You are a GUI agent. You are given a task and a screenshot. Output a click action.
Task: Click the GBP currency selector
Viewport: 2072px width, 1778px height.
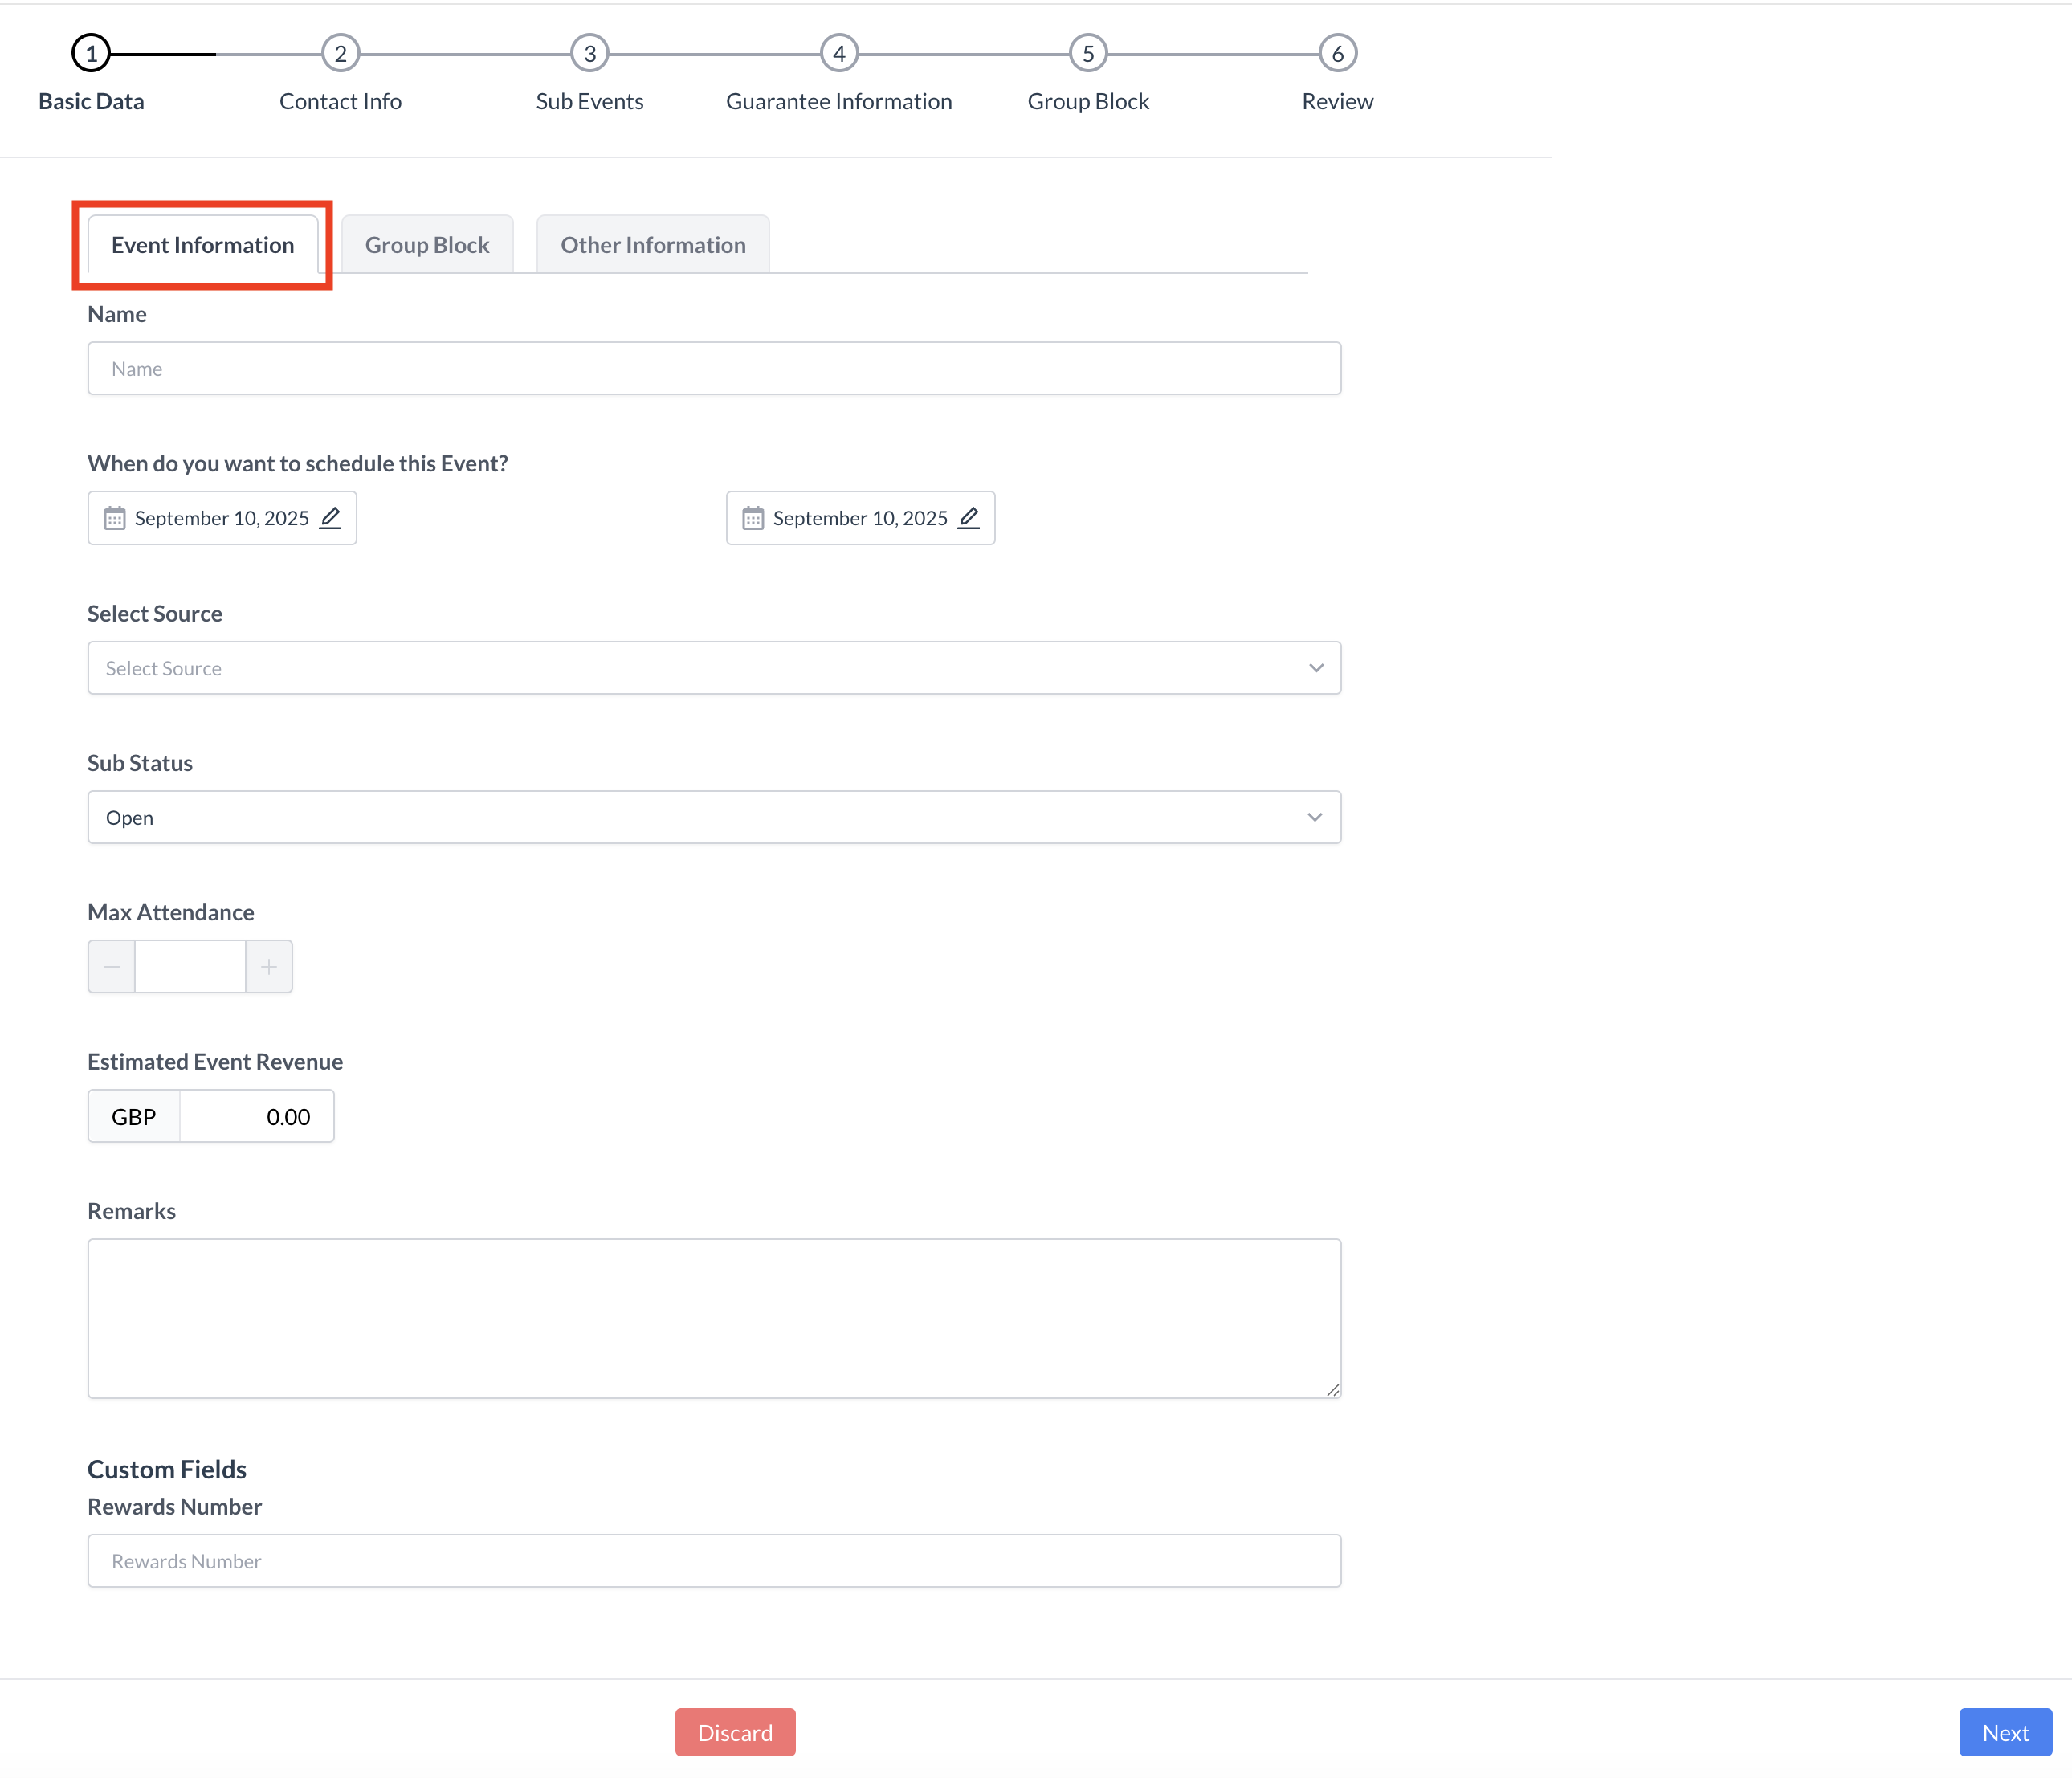point(134,1117)
